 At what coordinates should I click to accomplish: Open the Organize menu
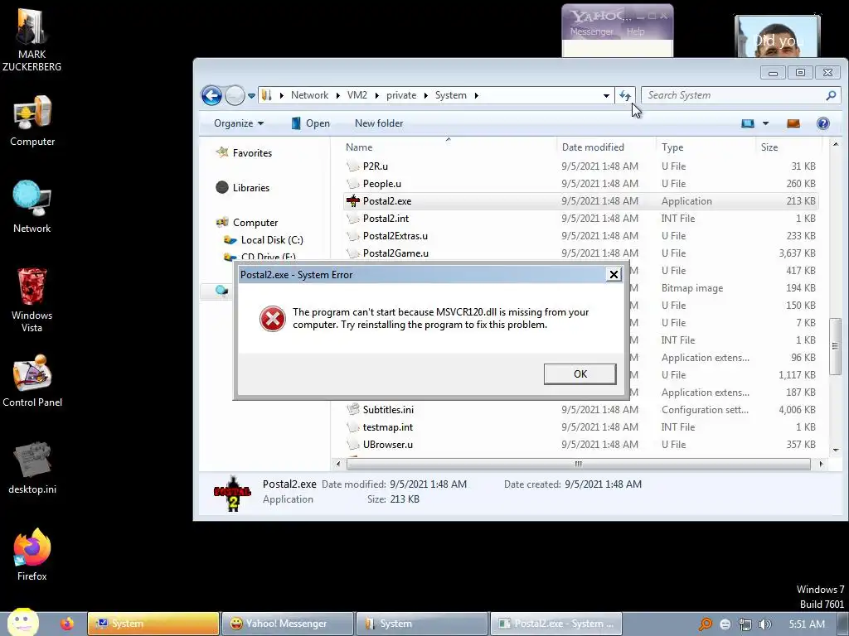click(x=239, y=123)
